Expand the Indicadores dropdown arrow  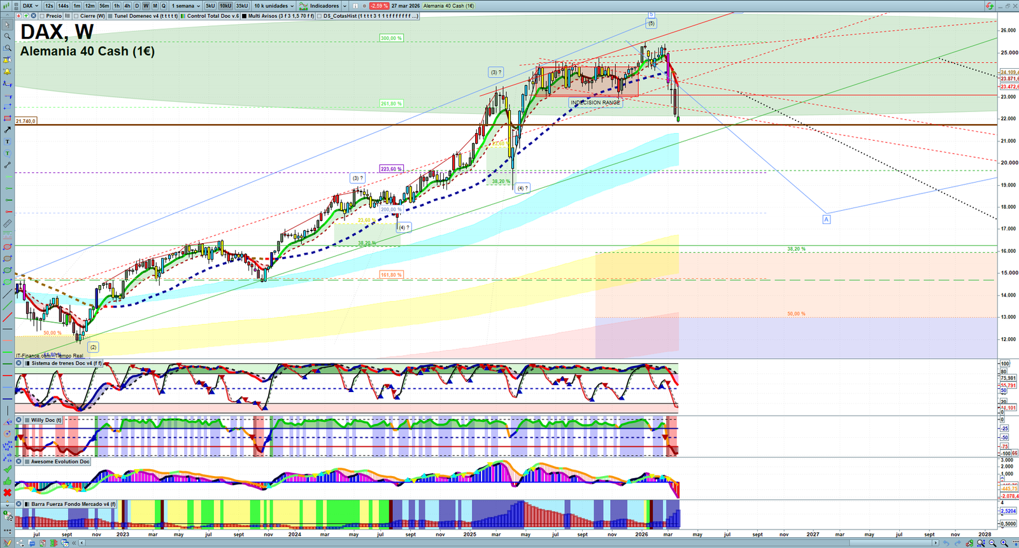coord(343,6)
